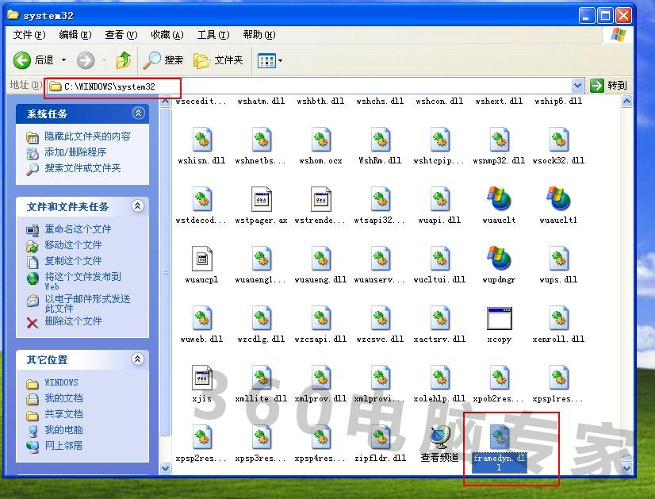Click task pane scrollbar down arrow
Screen dimensions: 655x499
(166, 469)
